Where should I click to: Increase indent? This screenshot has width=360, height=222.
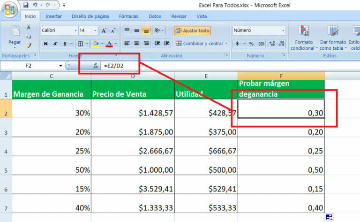click(166, 43)
